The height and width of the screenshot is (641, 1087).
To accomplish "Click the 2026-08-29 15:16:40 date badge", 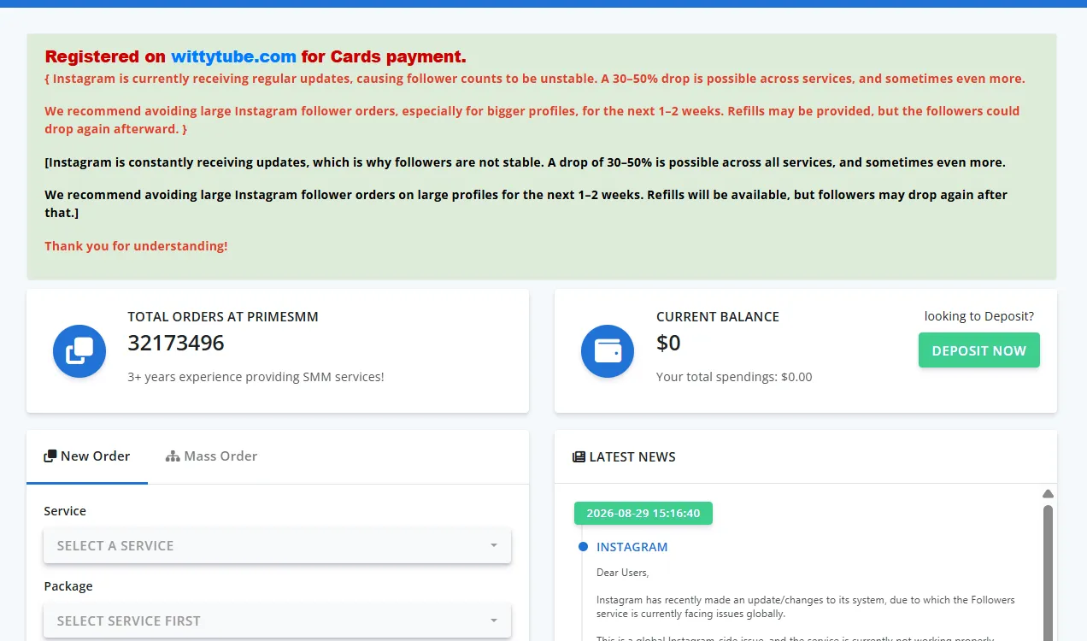I will coord(643,514).
